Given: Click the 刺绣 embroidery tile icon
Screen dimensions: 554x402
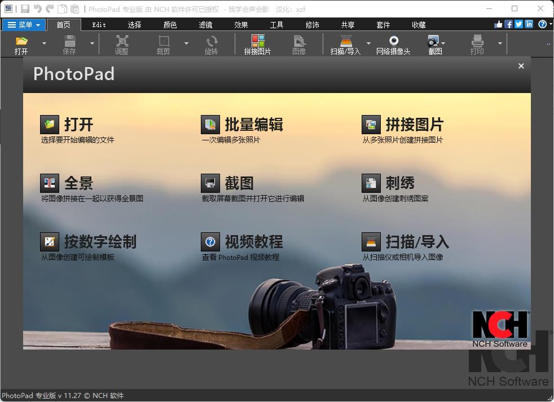Looking at the screenshot, I should tap(371, 183).
